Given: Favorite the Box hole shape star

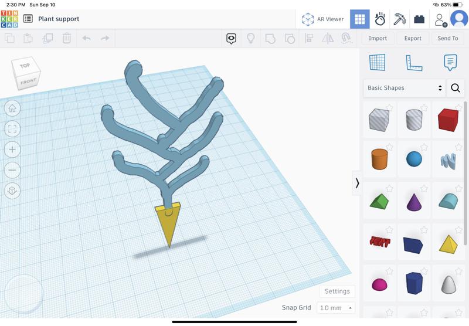Looking at the screenshot, I should [389, 108].
